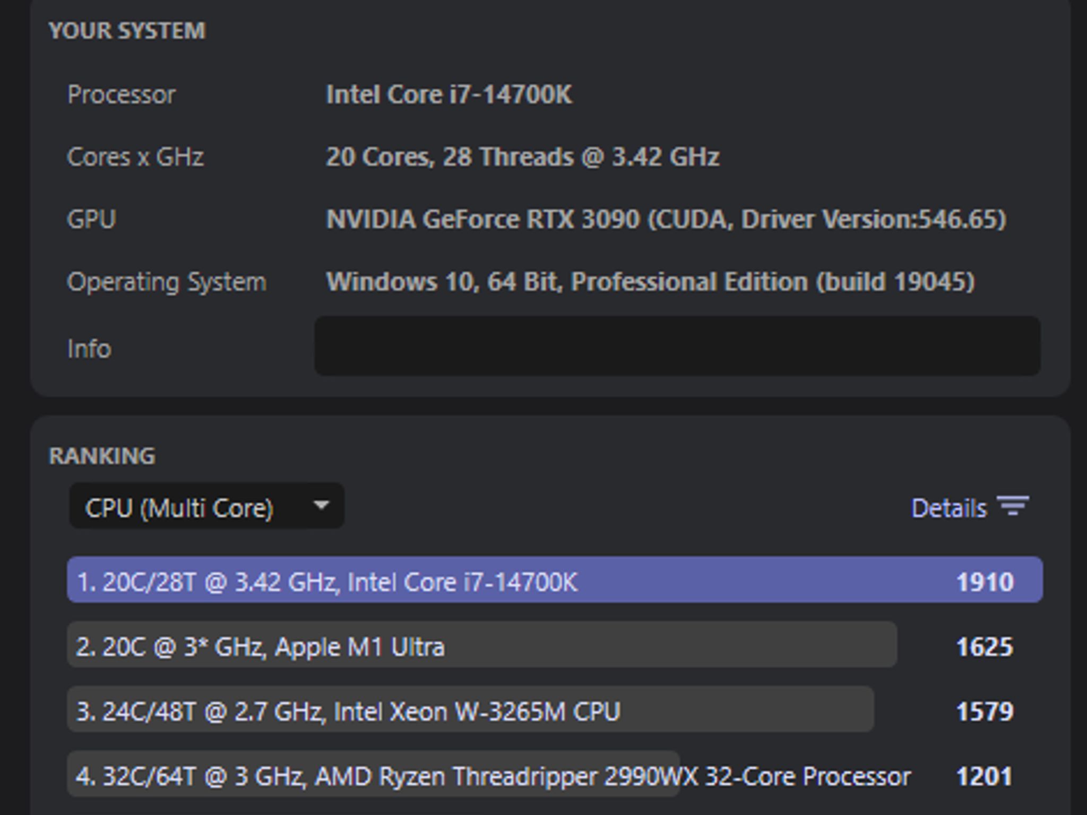The width and height of the screenshot is (1087, 815).
Task: Click the Operating System label
Action: pos(167,282)
